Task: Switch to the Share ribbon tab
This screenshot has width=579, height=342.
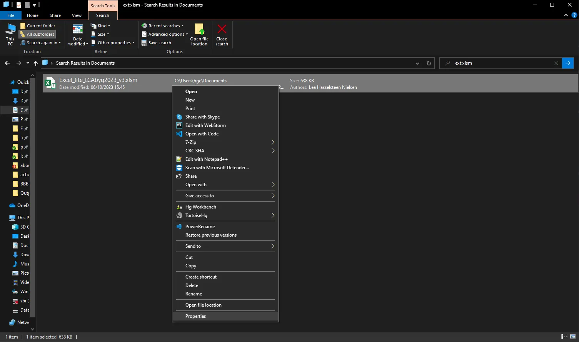Action: (x=55, y=15)
